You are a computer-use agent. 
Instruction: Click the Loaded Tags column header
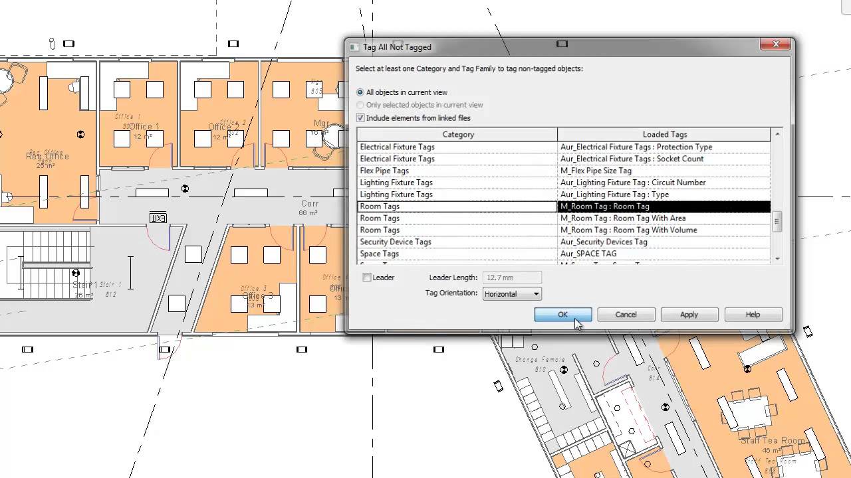coord(664,134)
